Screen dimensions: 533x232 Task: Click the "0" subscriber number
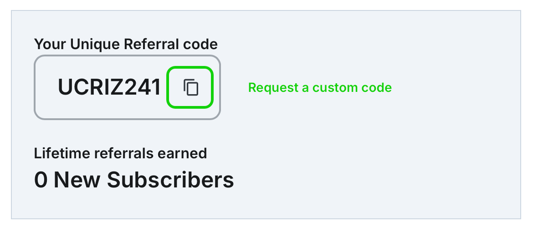tap(41, 180)
